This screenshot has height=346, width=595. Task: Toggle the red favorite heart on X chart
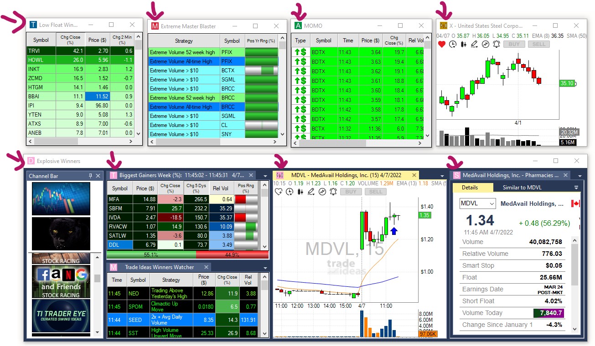441,44
